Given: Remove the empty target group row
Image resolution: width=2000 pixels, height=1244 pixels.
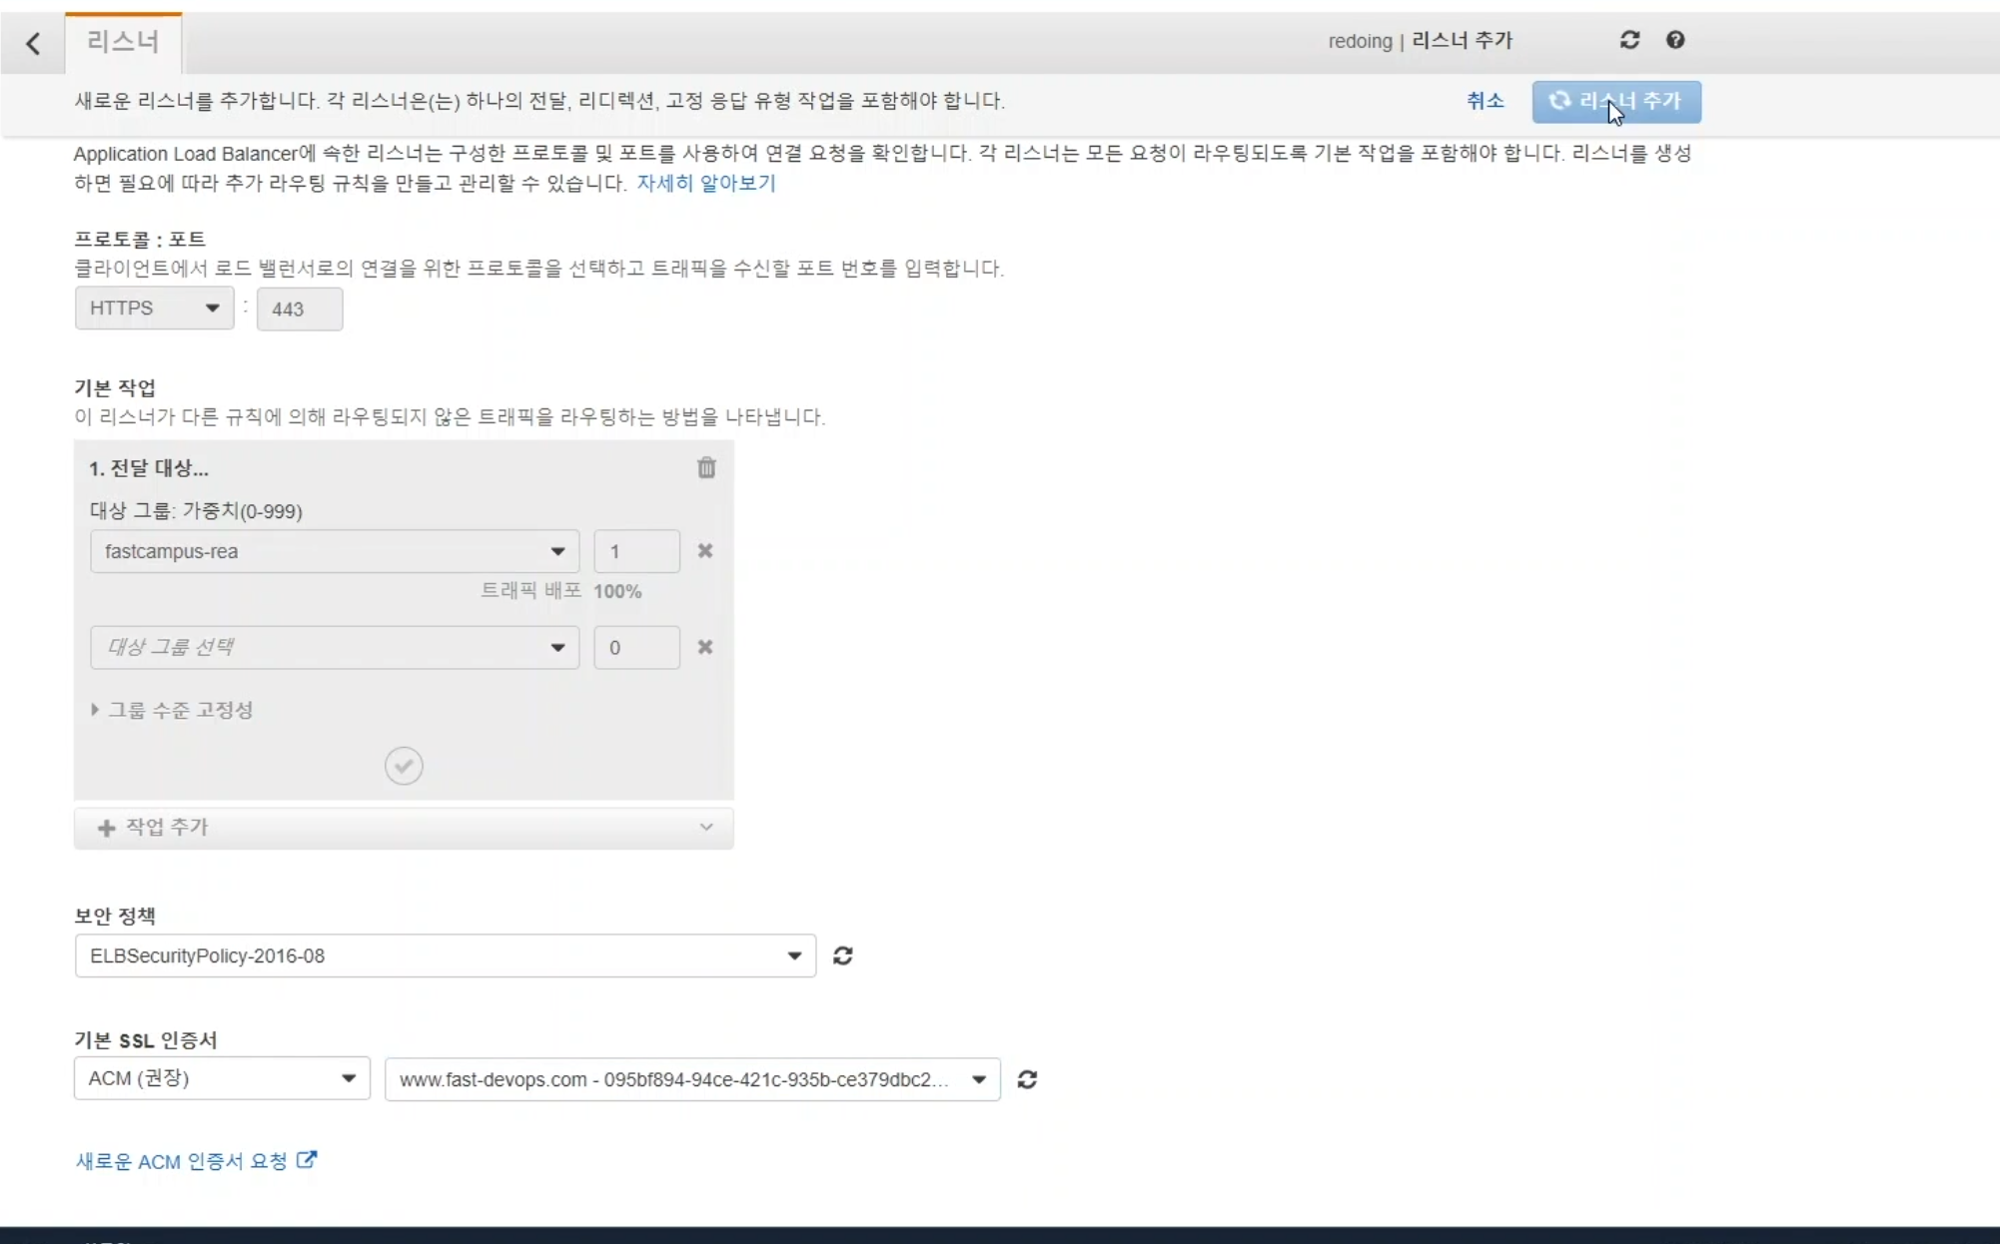Looking at the screenshot, I should (705, 647).
